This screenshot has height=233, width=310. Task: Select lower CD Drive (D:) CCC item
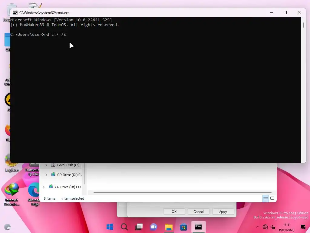click(x=65, y=187)
